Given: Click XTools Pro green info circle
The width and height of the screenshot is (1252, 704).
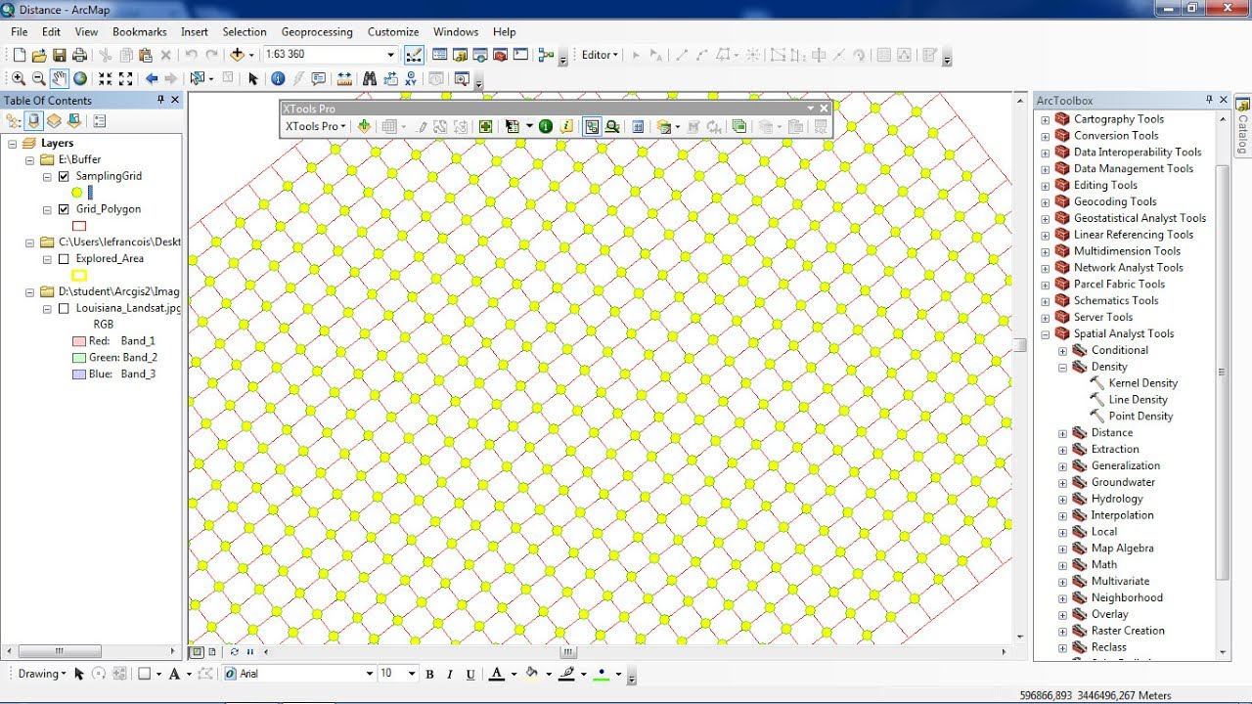Looking at the screenshot, I should (x=546, y=126).
